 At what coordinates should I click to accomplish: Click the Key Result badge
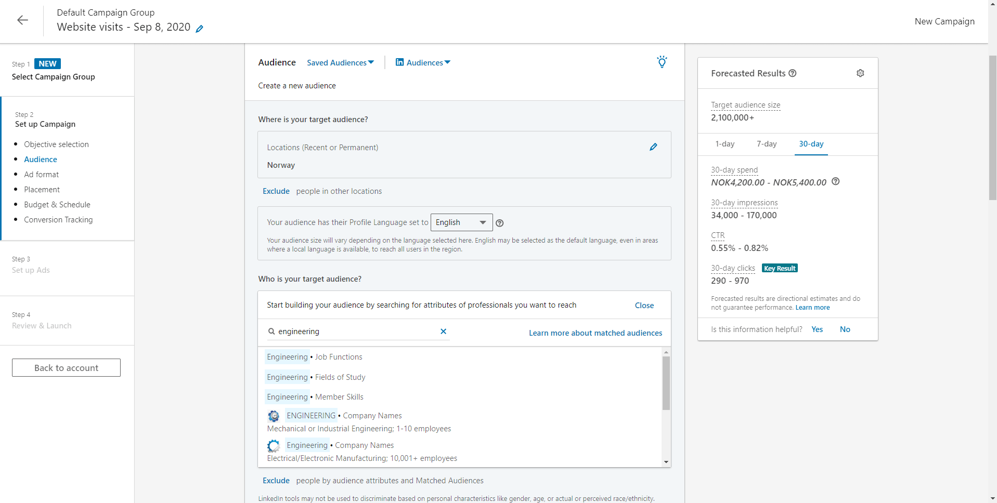[780, 268]
